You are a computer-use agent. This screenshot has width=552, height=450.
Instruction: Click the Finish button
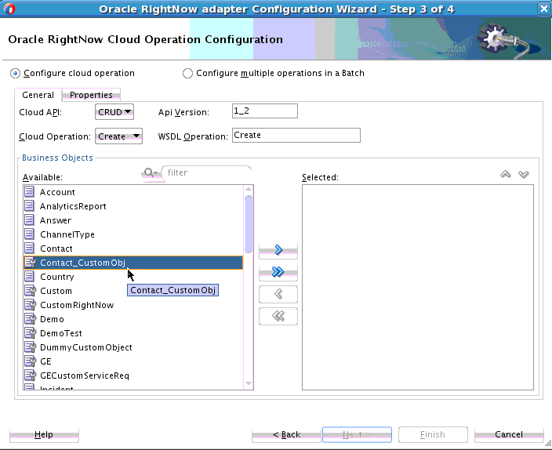tap(433, 434)
